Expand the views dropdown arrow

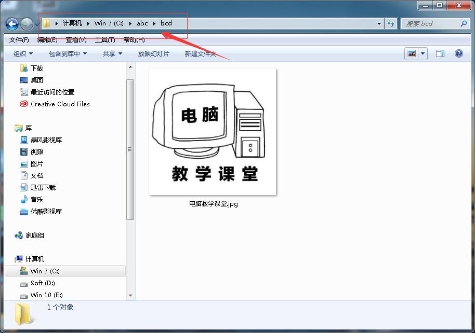[x=422, y=53]
